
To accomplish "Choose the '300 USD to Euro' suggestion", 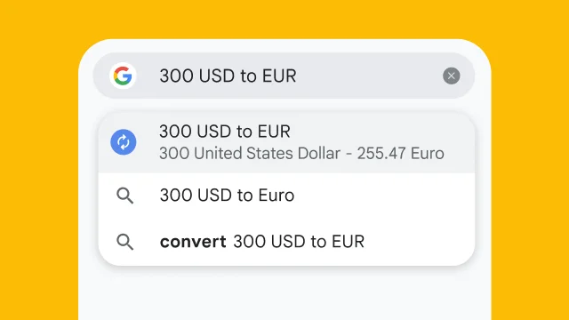I will tap(286, 196).
